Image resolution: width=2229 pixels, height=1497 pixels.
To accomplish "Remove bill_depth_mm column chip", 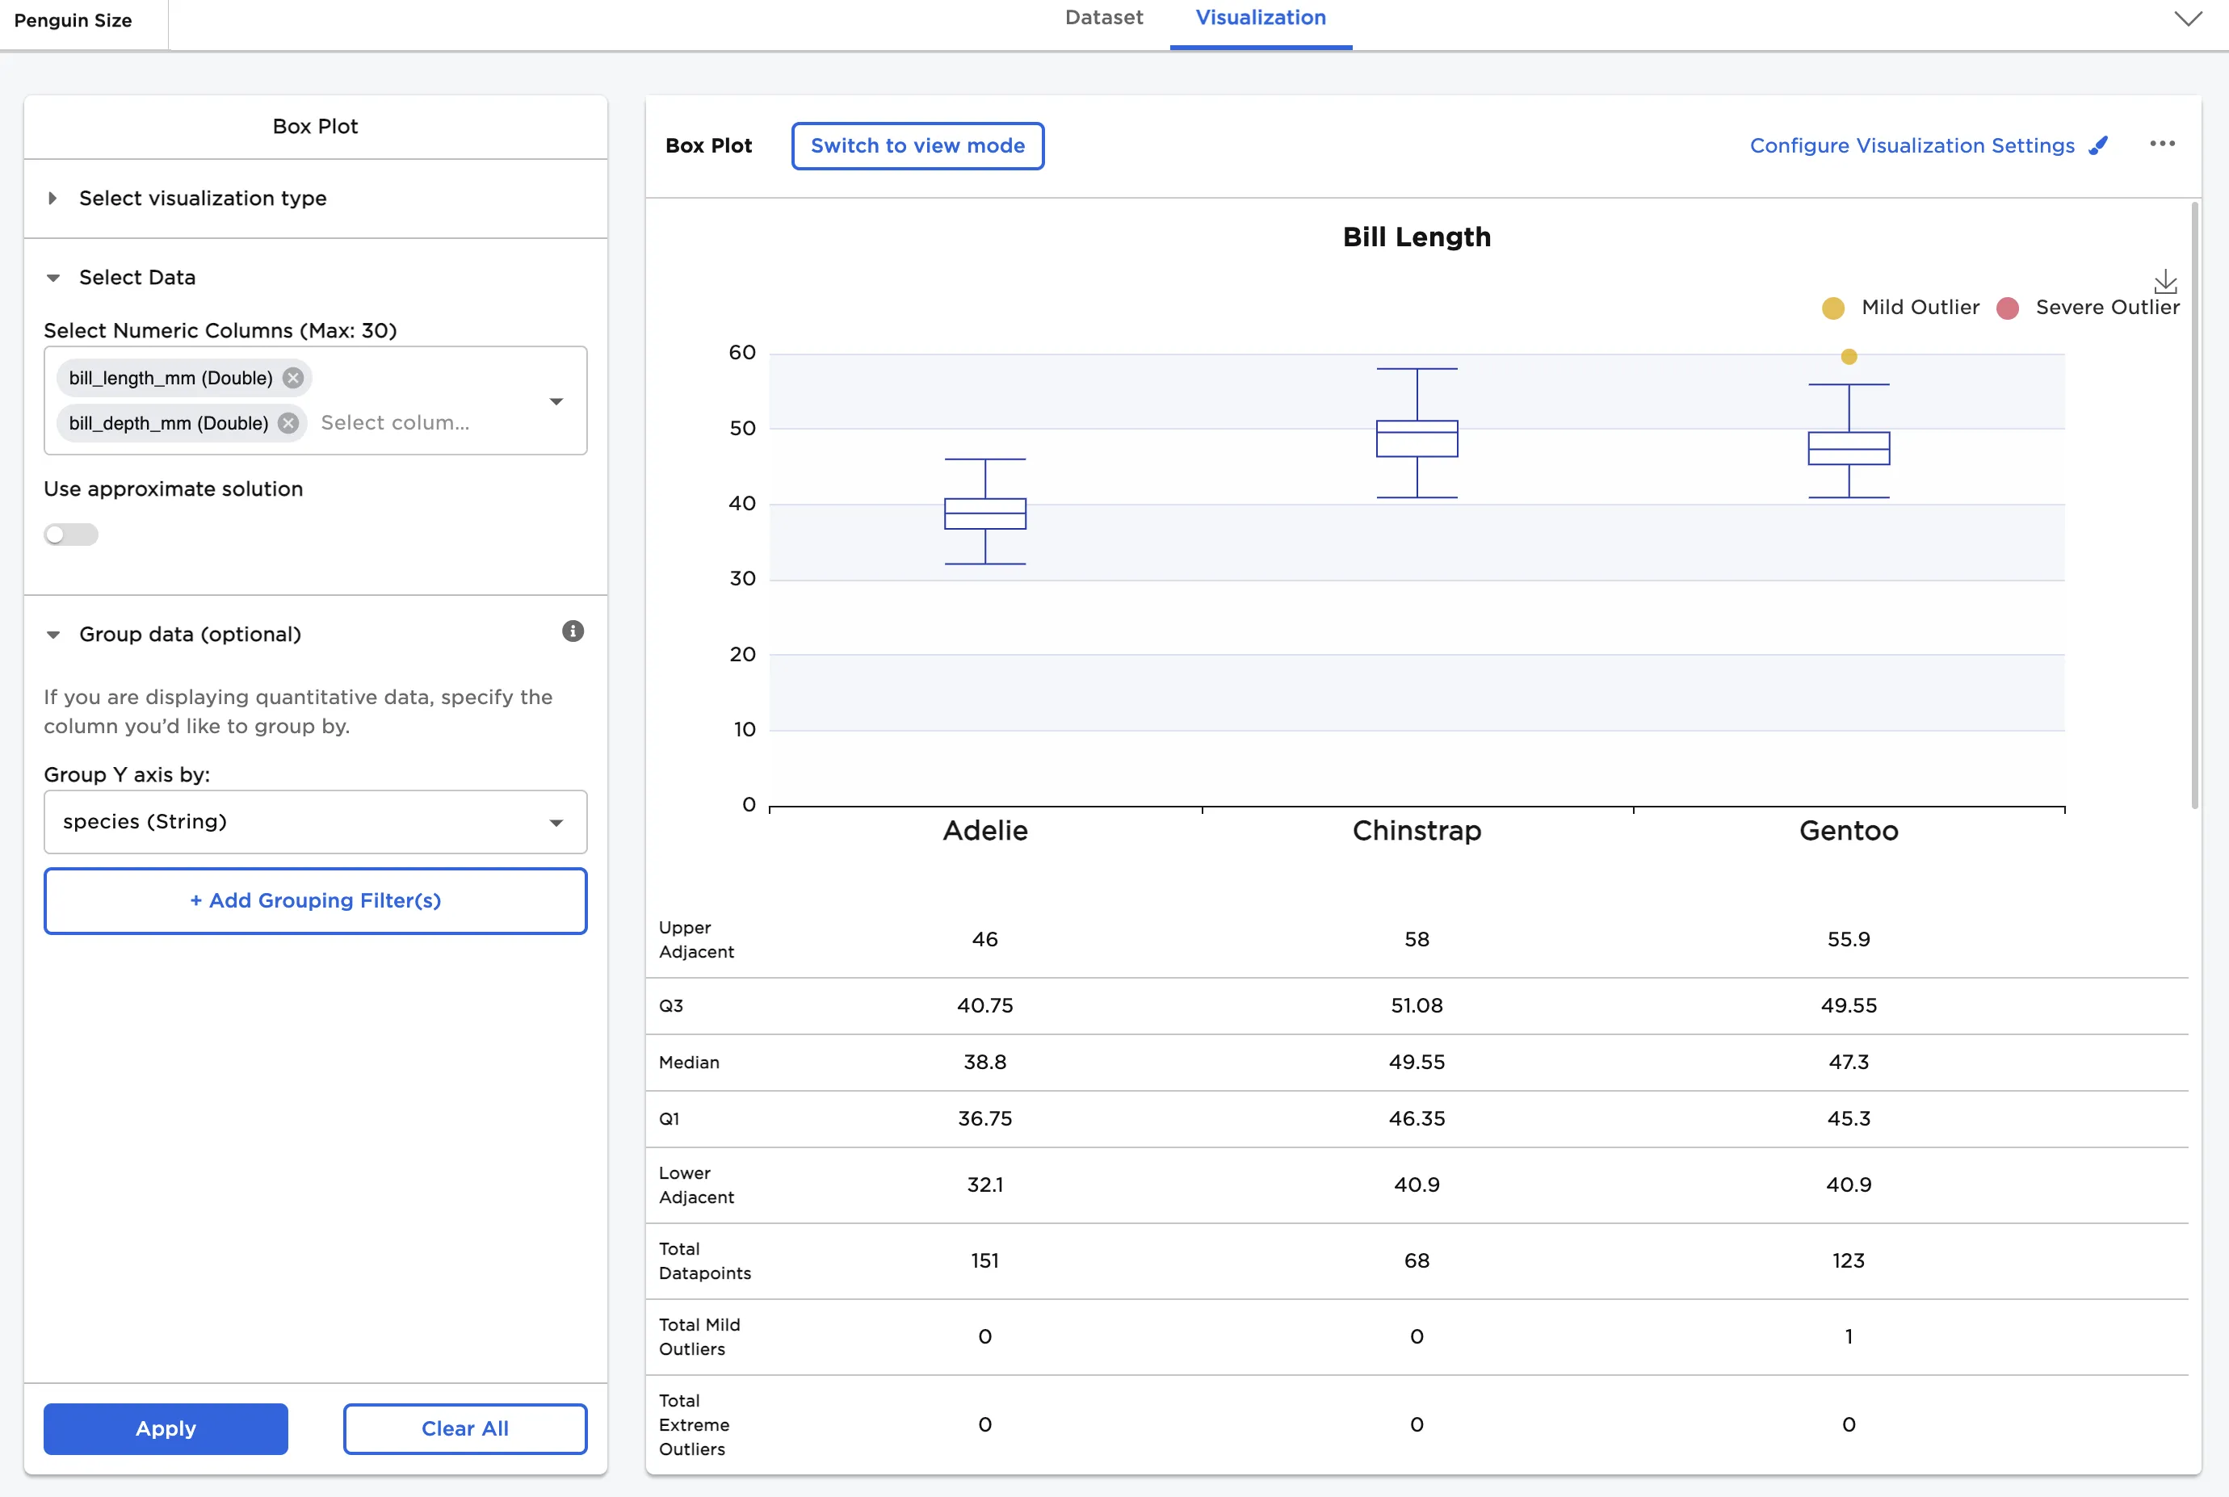I will click(288, 423).
